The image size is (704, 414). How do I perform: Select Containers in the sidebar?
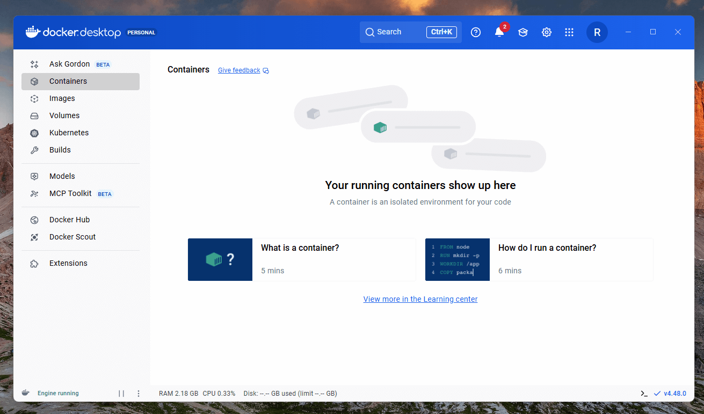pyautogui.click(x=81, y=81)
